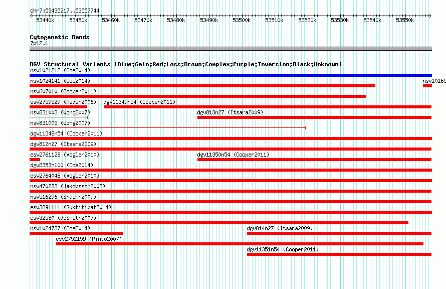This screenshot has height=289, width=446.
Task: Click the 7p12.1 cytogenetic band label
Action: point(39,43)
